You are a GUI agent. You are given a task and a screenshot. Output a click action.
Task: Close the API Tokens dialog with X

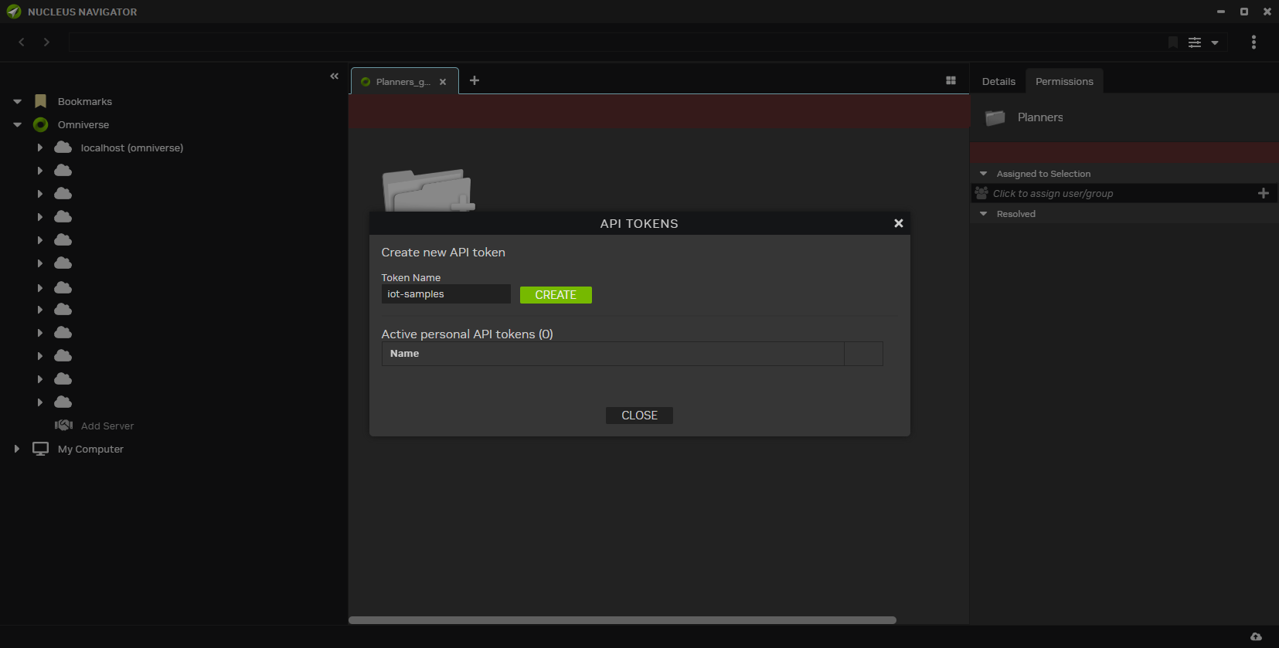[898, 223]
